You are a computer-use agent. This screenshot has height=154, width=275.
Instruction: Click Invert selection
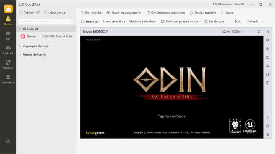[x=114, y=21]
